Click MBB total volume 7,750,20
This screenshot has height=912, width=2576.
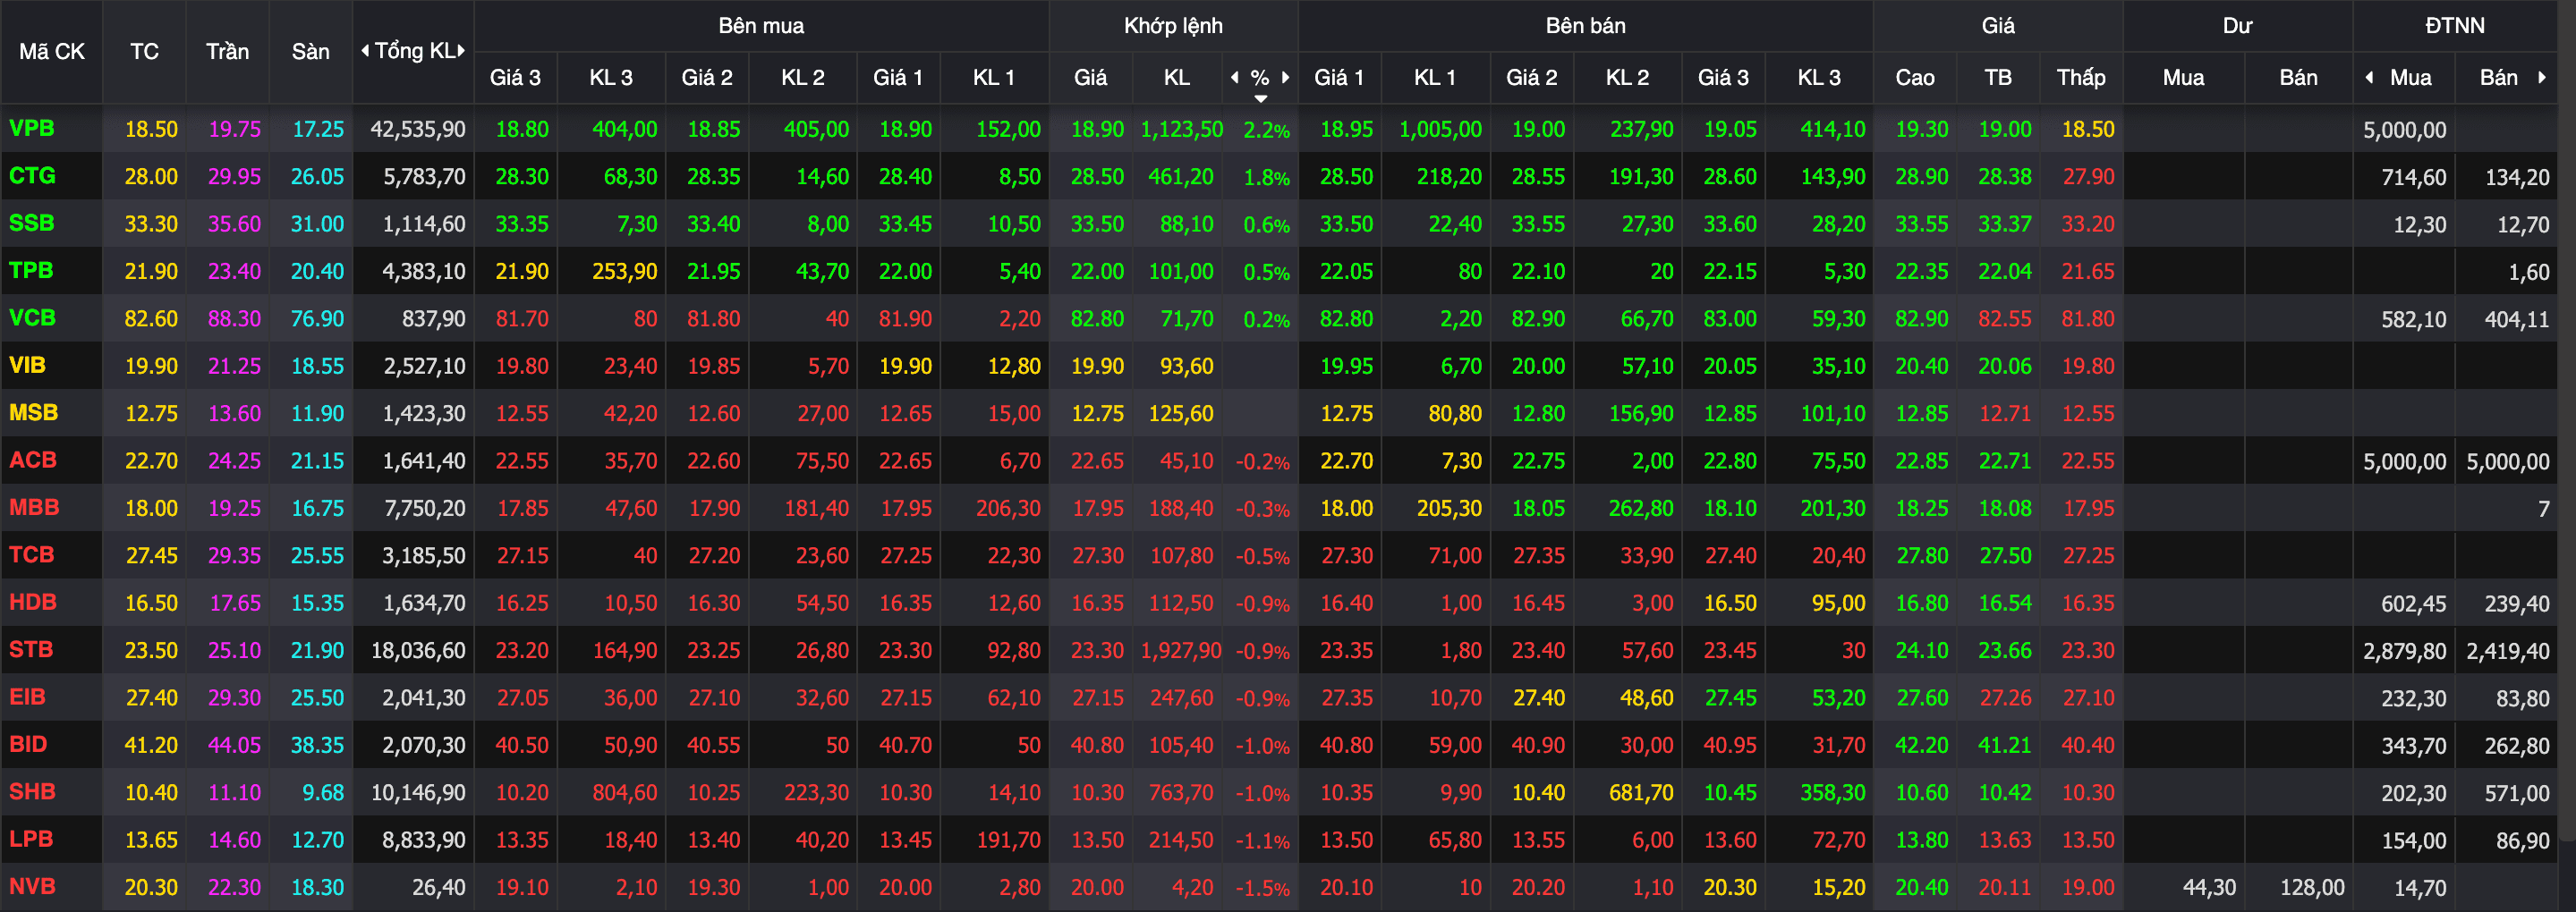coord(425,510)
